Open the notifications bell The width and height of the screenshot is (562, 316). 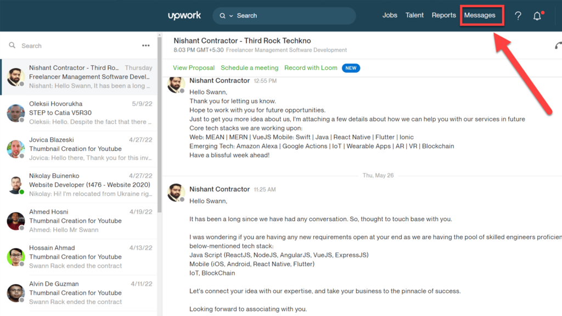click(x=537, y=16)
